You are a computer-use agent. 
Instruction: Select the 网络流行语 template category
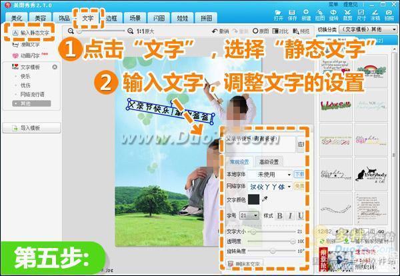point(32,95)
